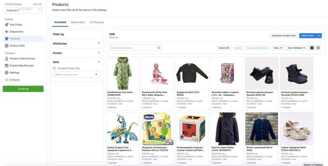Open the Select a product set dropdown
The width and height of the screenshot is (328, 166).
76,75
